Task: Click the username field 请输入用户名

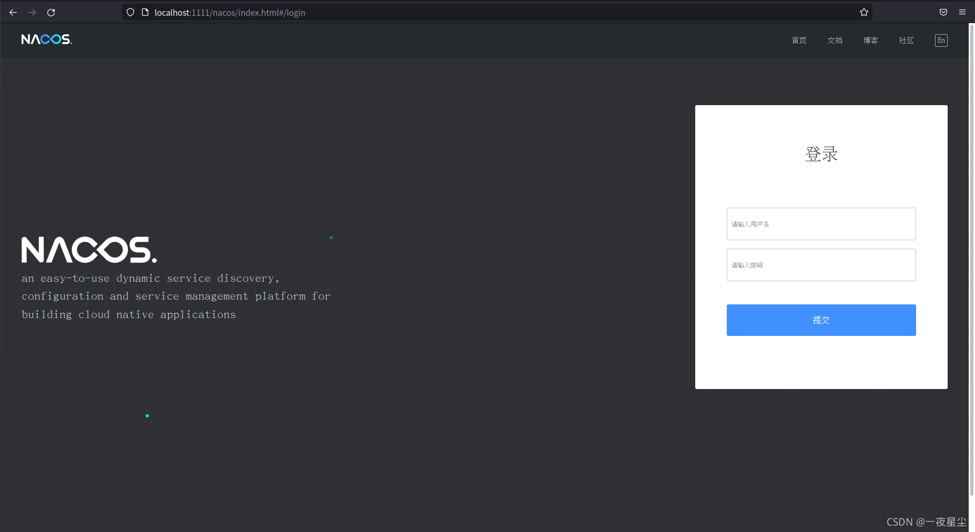Action: pyautogui.click(x=821, y=224)
